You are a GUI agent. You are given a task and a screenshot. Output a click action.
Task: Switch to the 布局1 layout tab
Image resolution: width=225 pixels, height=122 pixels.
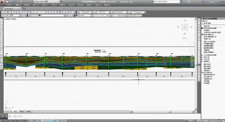22,111
